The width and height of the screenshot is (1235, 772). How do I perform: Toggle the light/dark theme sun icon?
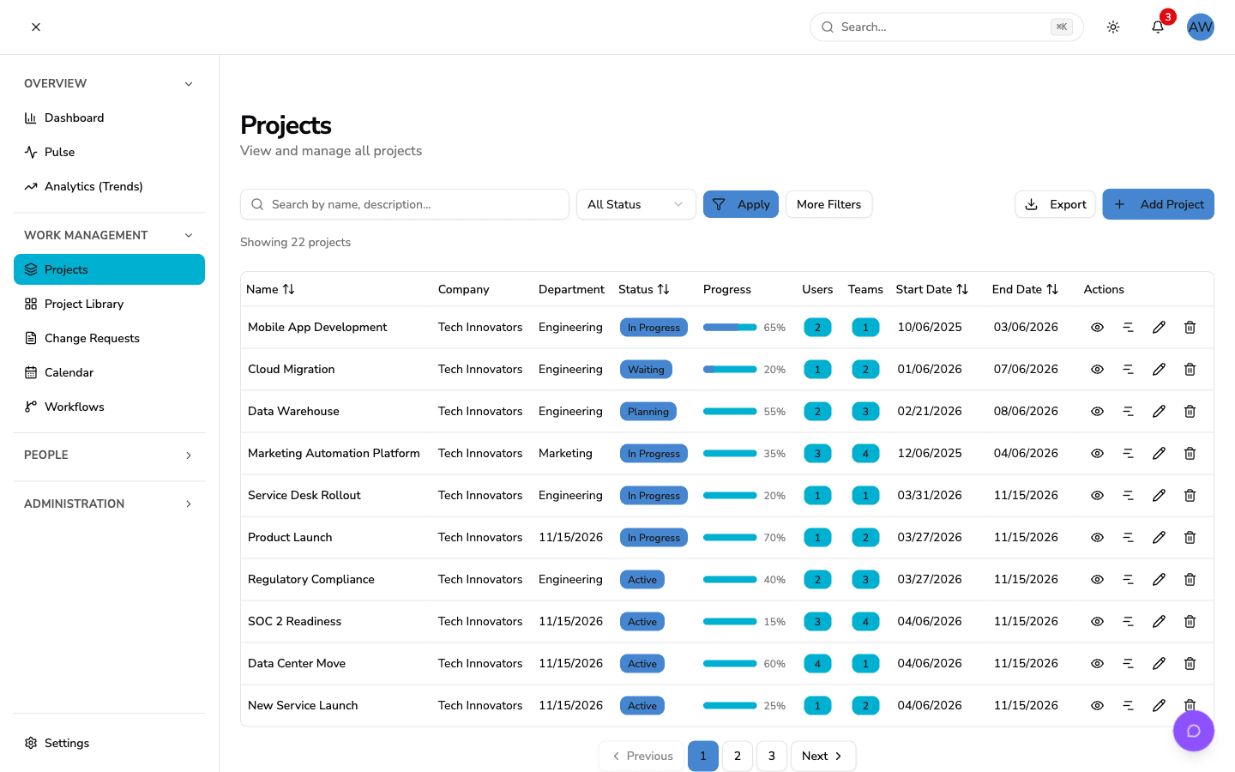click(1113, 27)
